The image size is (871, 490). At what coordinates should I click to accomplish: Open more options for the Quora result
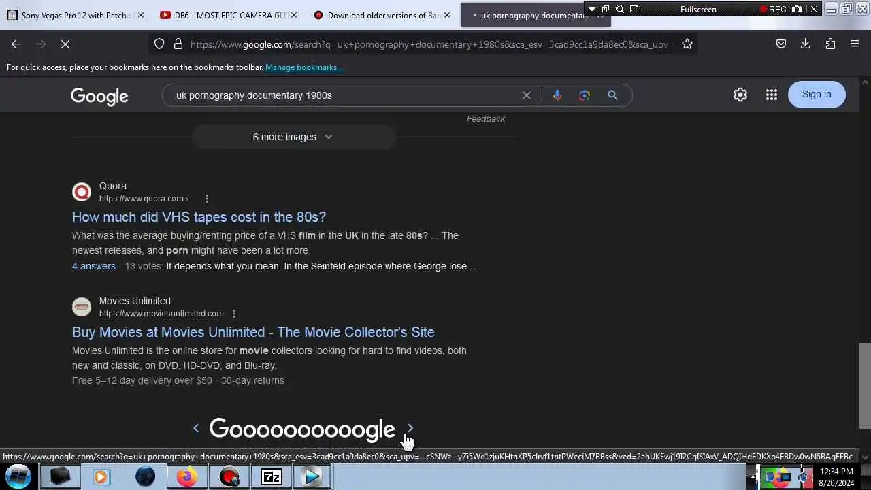click(x=207, y=199)
